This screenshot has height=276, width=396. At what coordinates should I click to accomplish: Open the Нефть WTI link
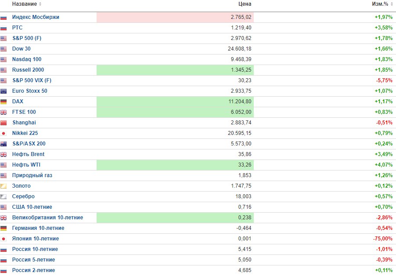pos(26,165)
